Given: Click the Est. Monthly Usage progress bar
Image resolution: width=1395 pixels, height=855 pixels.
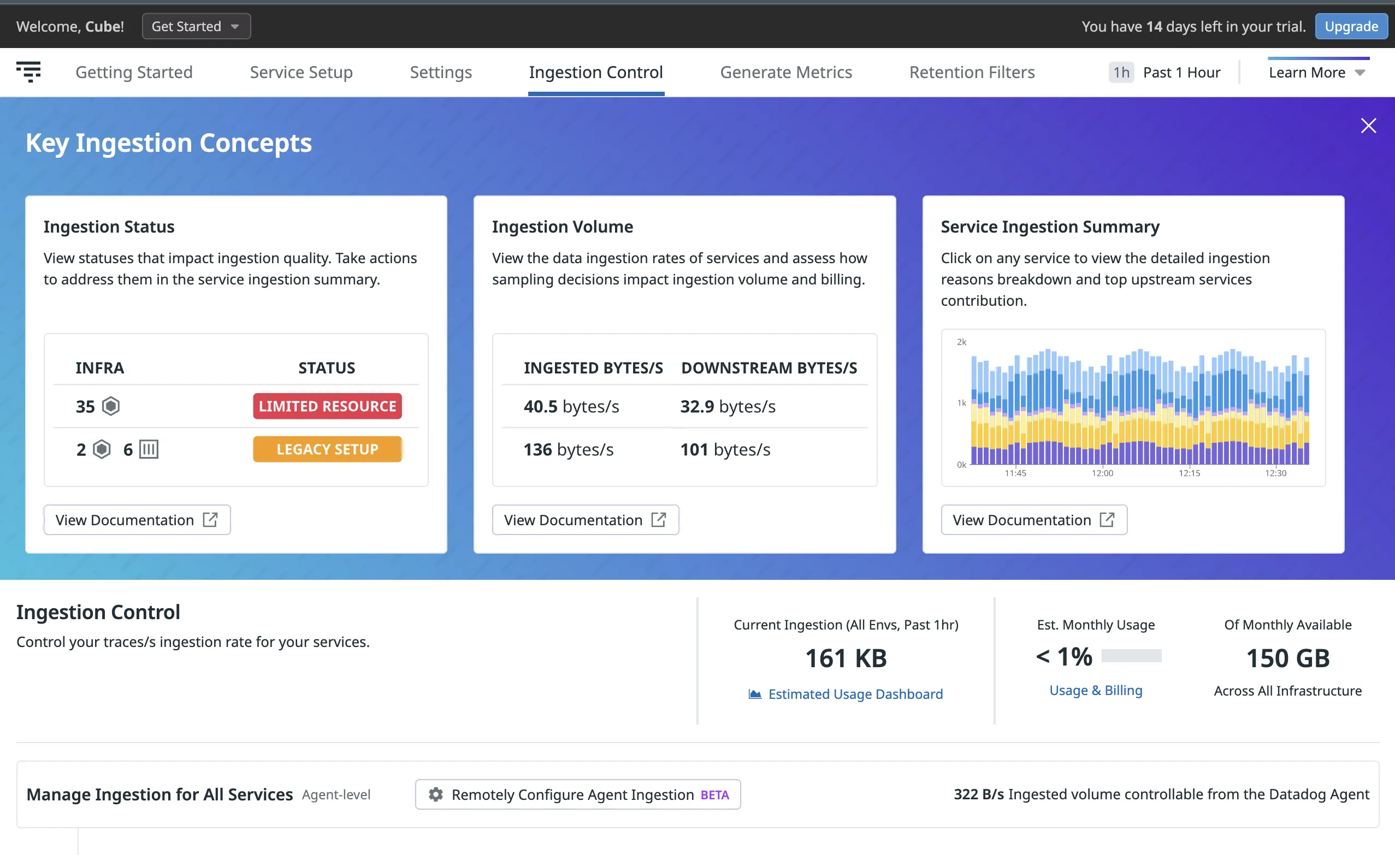Looking at the screenshot, I should [1131, 656].
